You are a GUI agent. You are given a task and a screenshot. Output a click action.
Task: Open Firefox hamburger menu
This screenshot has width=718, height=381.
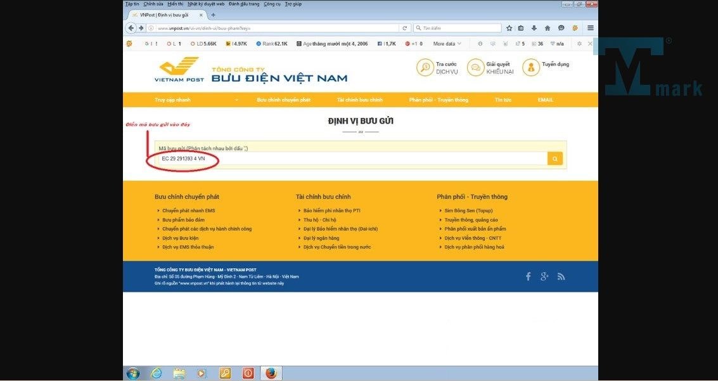pyautogui.click(x=590, y=28)
